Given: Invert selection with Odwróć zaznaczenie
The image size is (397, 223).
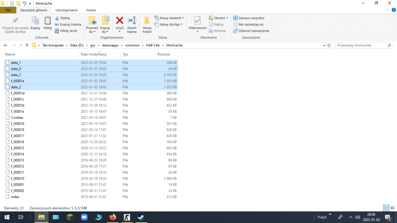Looking at the screenshot, I should 251,30.
